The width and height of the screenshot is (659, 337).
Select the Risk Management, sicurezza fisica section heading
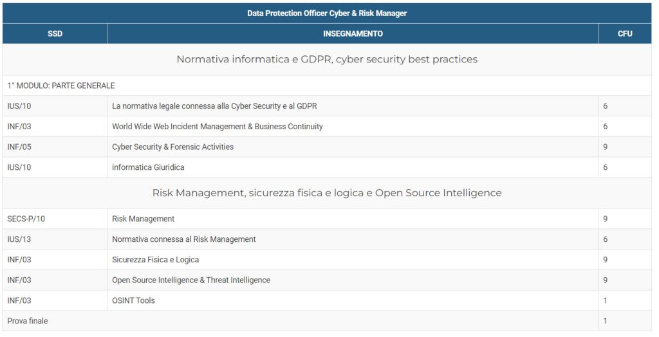(x=327, y=193)
